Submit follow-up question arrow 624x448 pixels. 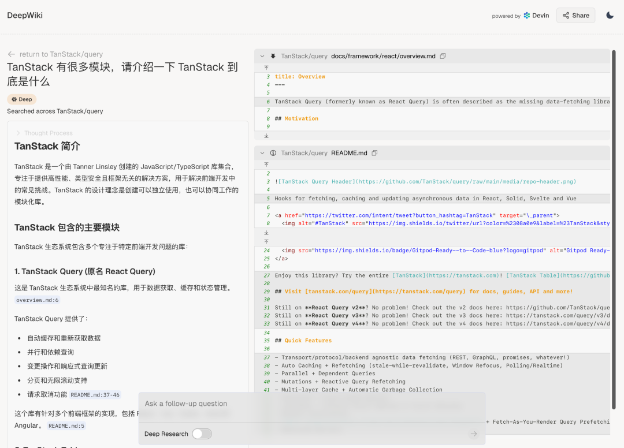tap(474, 434)
